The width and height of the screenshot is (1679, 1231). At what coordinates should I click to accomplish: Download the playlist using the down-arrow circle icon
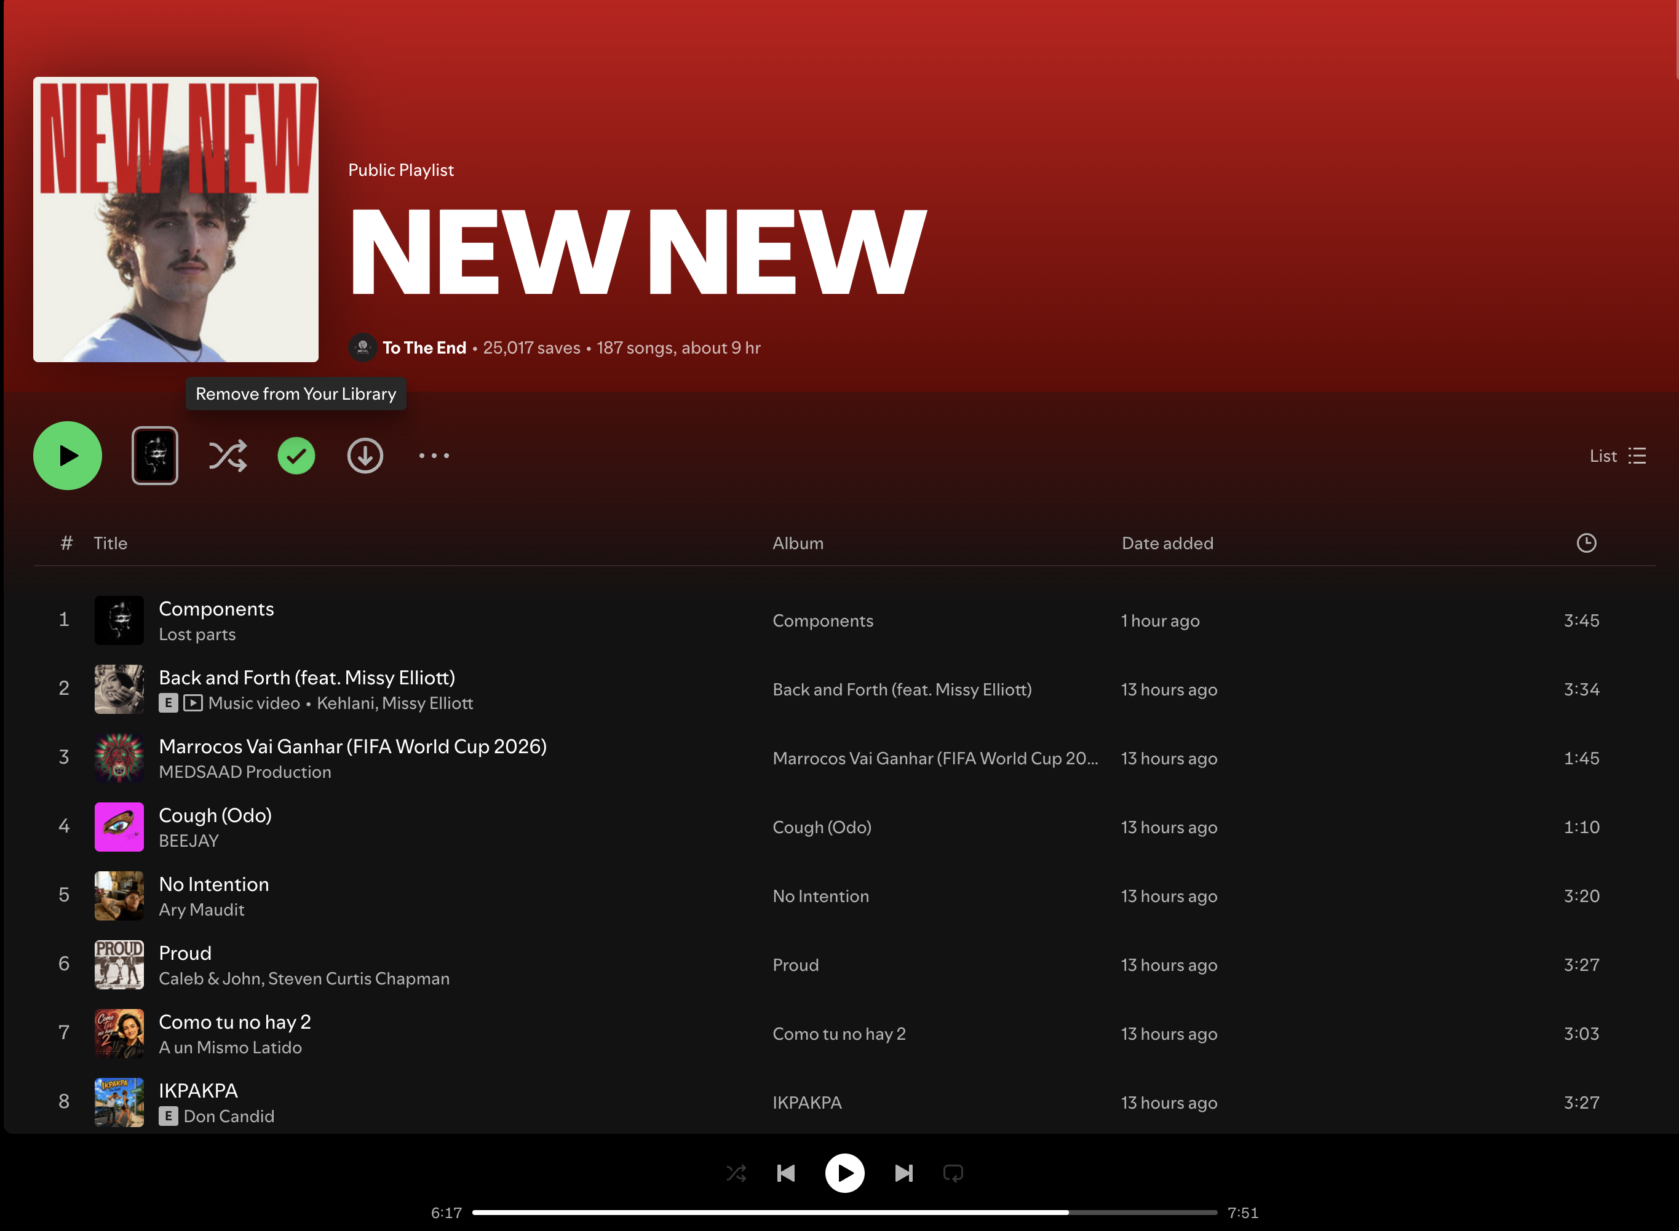click(x=365, y=455)
